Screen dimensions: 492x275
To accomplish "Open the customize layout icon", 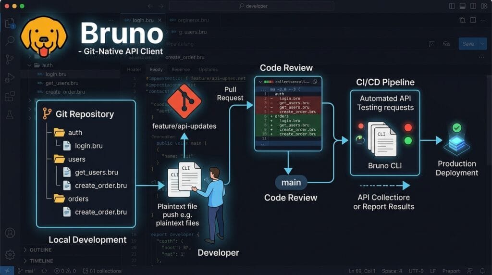I will click(x=484, y=6).
